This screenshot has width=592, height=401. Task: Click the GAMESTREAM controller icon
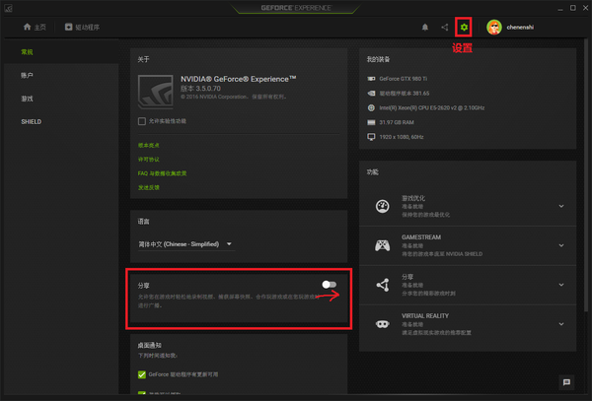pos(383,245)
